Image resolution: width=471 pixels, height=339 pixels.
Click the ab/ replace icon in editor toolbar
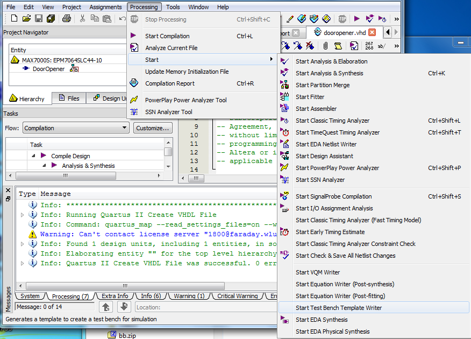coord(382,46)
